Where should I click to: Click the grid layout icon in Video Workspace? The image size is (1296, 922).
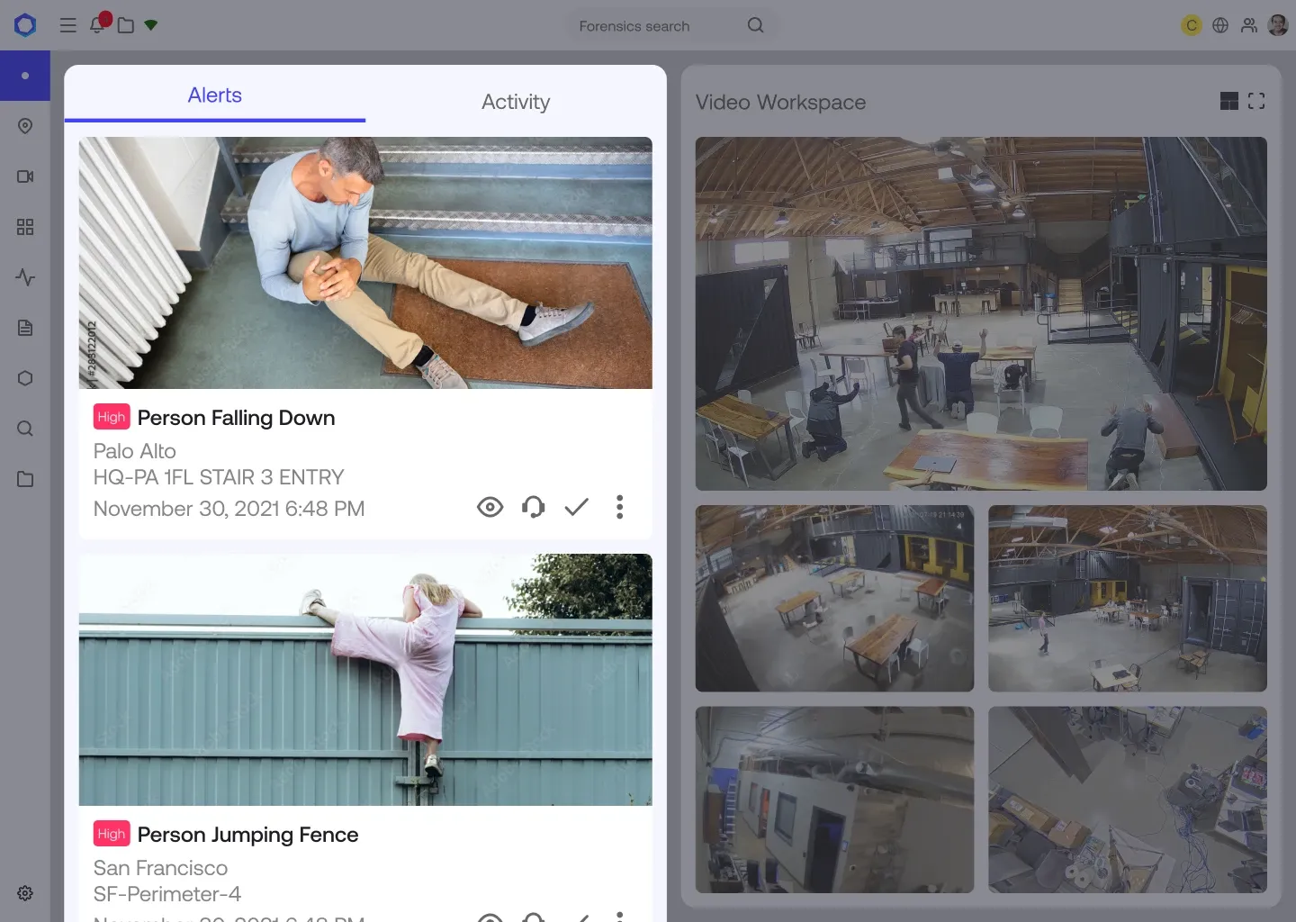click(1228, 101)
